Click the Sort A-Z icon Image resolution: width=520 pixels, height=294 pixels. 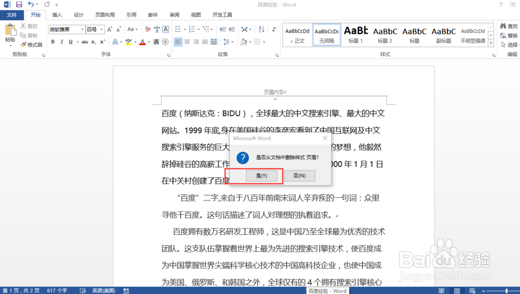pyautogui.click(x=262, y=29)
